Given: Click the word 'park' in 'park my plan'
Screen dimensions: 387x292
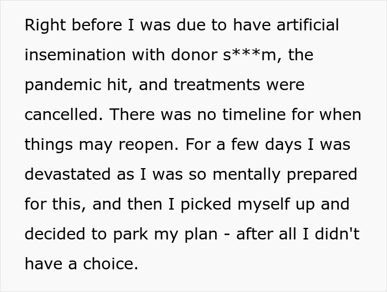Looking at the screenshot, I should pyautogui.click(x=130, y=234).
